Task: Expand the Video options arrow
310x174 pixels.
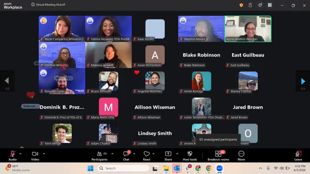Action: [x=44, y=154]
